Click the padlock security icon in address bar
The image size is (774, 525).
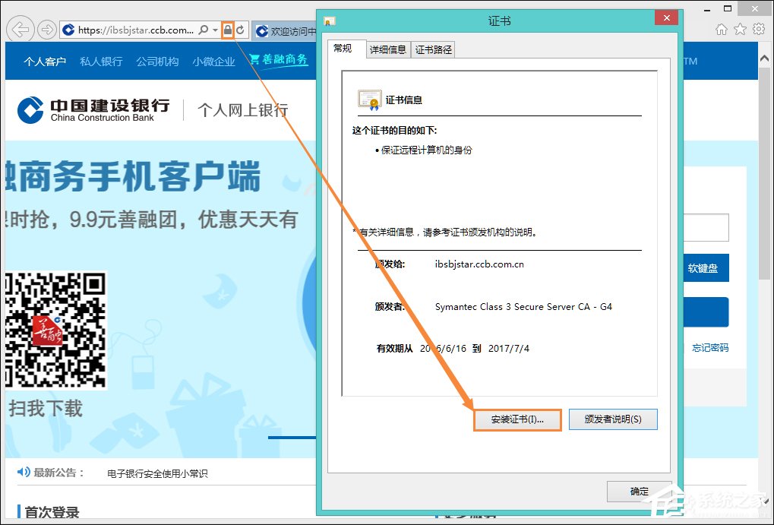(x=228, y=30)
